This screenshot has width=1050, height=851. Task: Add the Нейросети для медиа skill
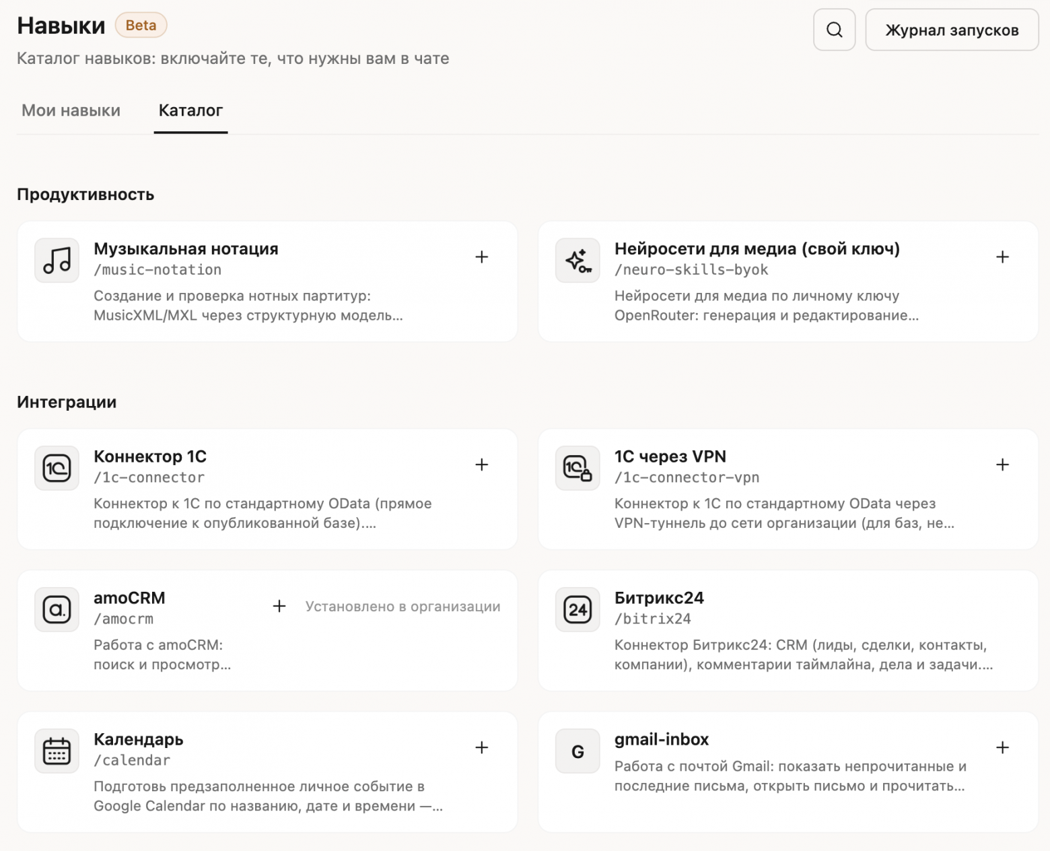(1002, 257)
